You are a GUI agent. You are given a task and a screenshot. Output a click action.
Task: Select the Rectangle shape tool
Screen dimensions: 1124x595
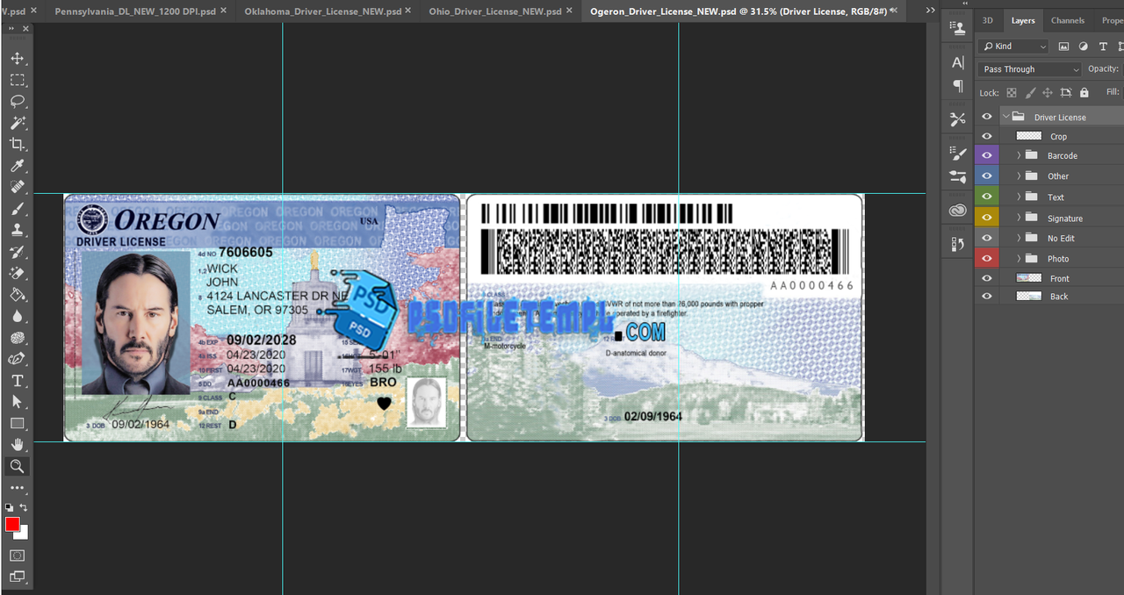[x=17, y=424]
